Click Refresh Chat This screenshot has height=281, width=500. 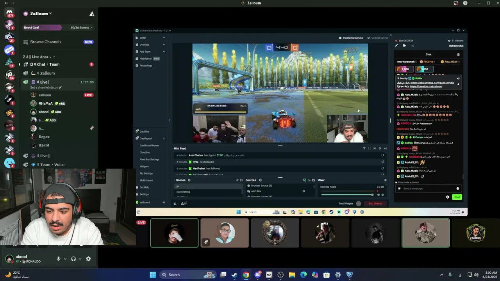tap(456, 46)
